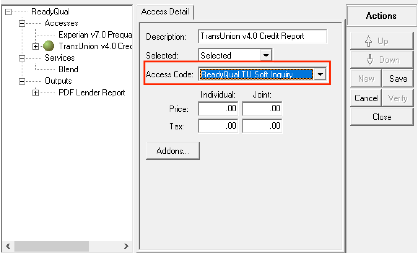Click the Individual: column label
418x253 pixels.
click(218, 94)
